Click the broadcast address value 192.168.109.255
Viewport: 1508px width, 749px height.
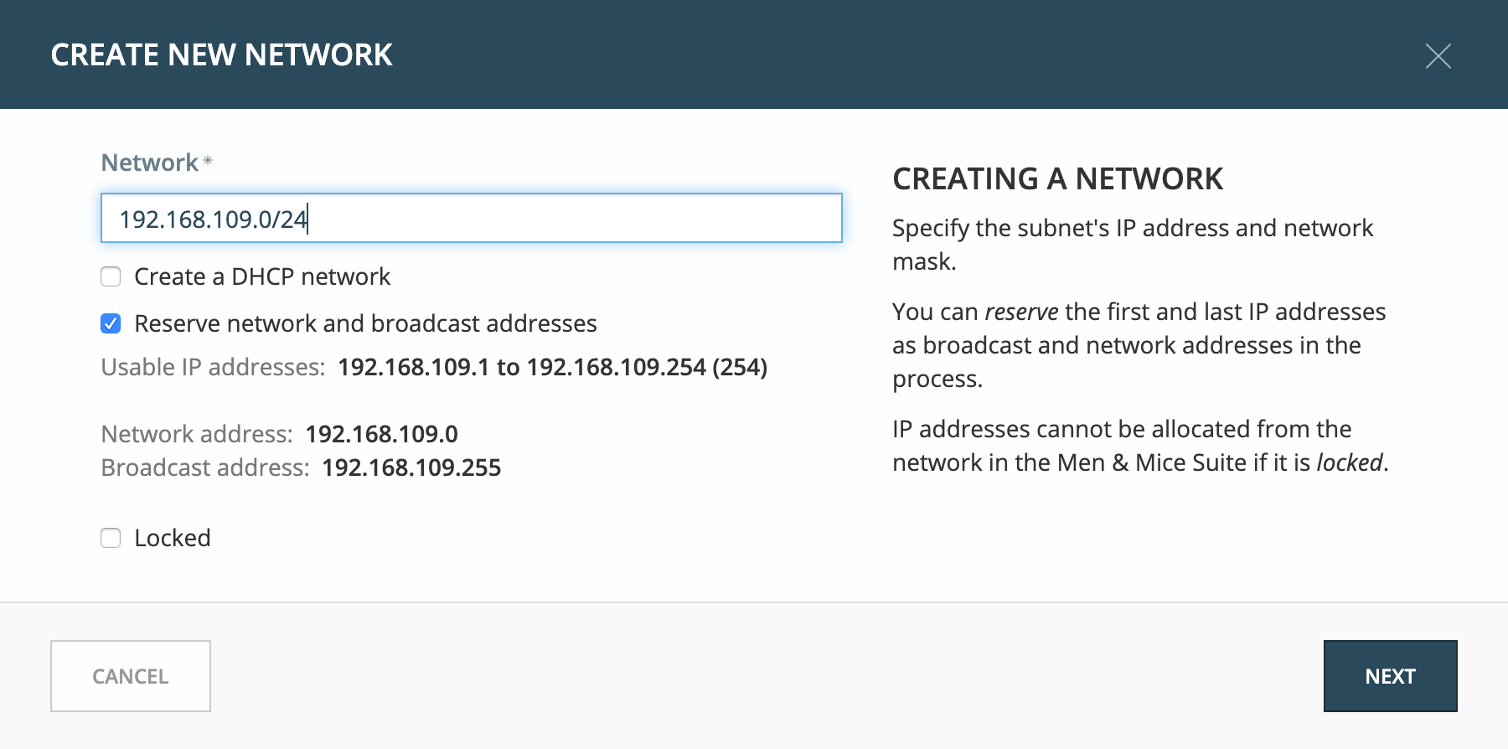coord(411,467)
